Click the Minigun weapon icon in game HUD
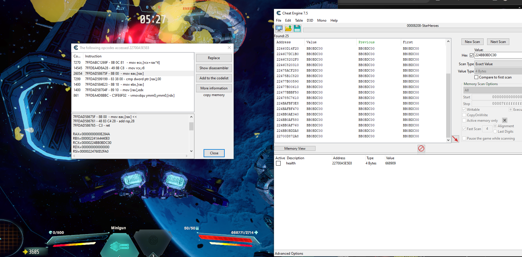522x257 pixels. pyautogui.click(x=119, y=246)
